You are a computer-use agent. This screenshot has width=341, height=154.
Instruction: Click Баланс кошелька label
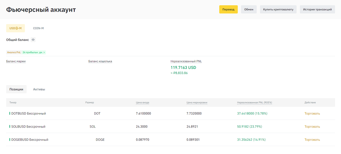(x=100, y=61)
